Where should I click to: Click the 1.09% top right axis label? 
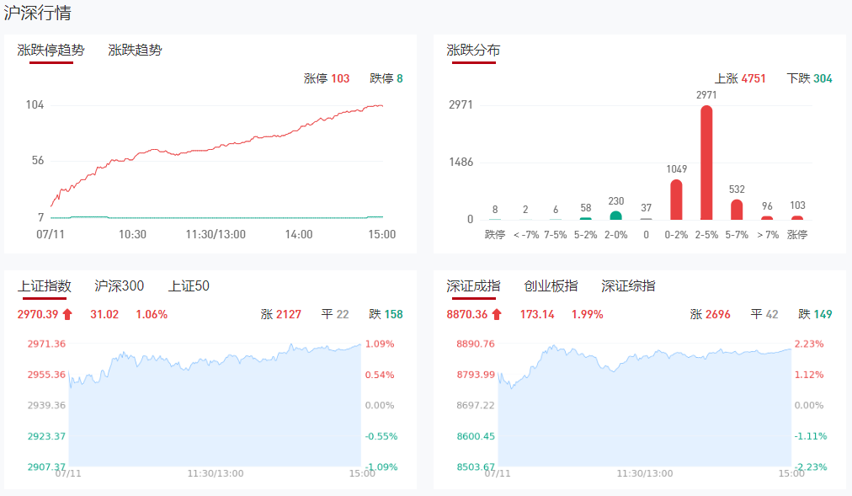[x=380, y=344]
